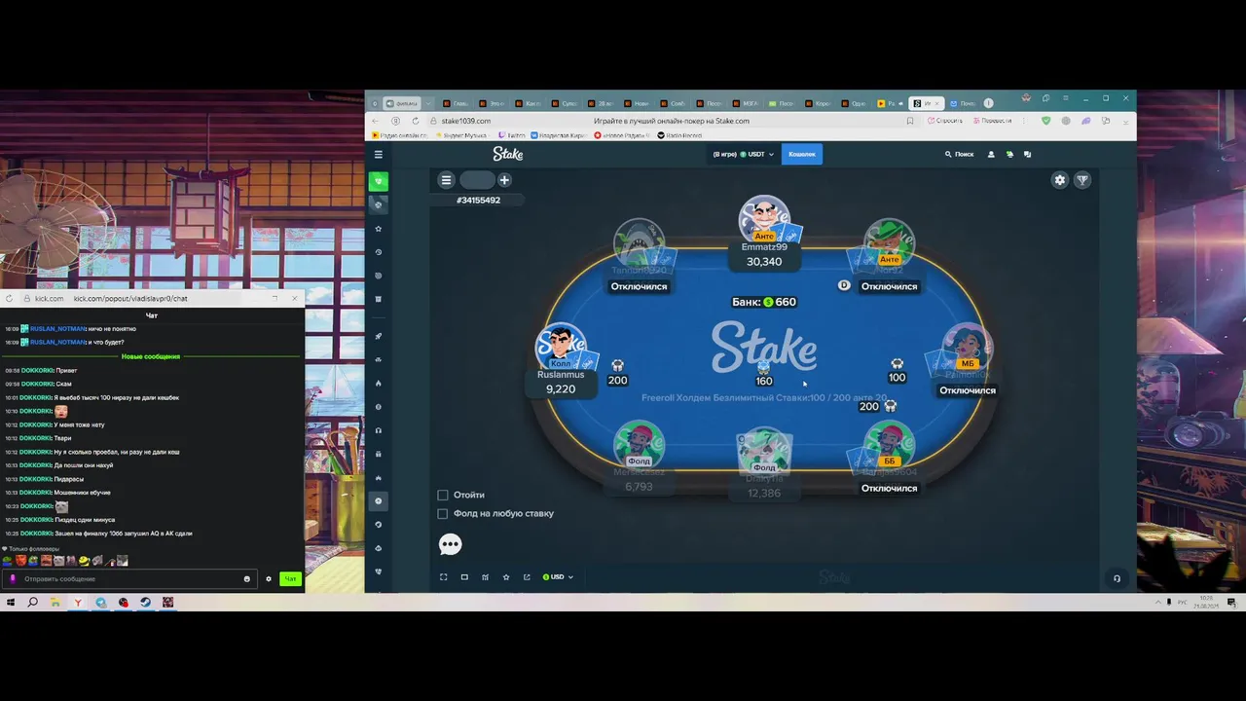Bookmark page in browser address bar
This screenshot has height=701, width=1246.
(910, 121)
